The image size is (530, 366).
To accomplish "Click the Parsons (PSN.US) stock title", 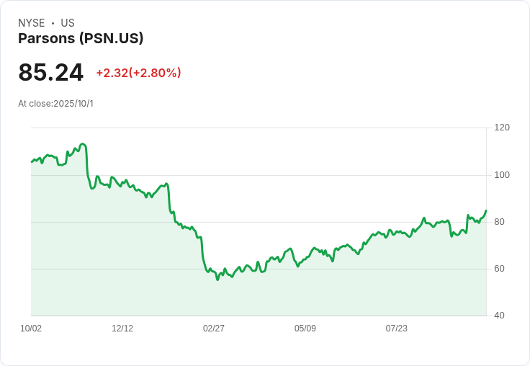I will [81, 38].
